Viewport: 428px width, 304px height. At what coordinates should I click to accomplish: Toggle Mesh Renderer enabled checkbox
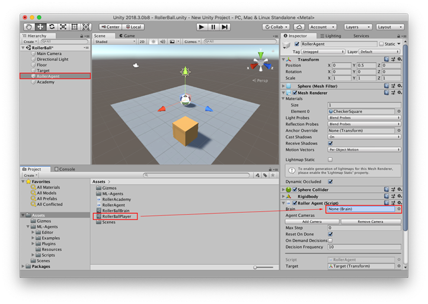[x=295, y=93]
